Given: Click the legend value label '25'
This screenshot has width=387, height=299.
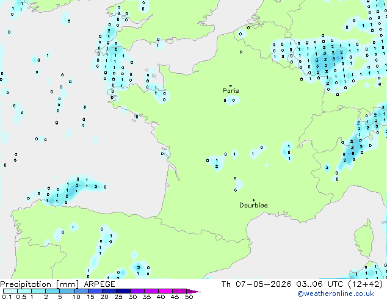Looking at the screenshot, I should point(118,297).
